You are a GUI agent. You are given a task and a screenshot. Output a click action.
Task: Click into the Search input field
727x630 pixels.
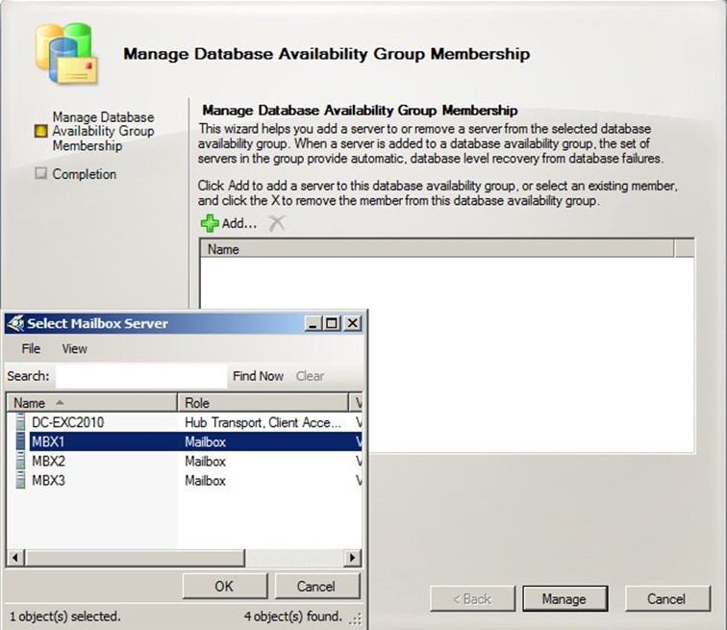click(x=141, y=376)
